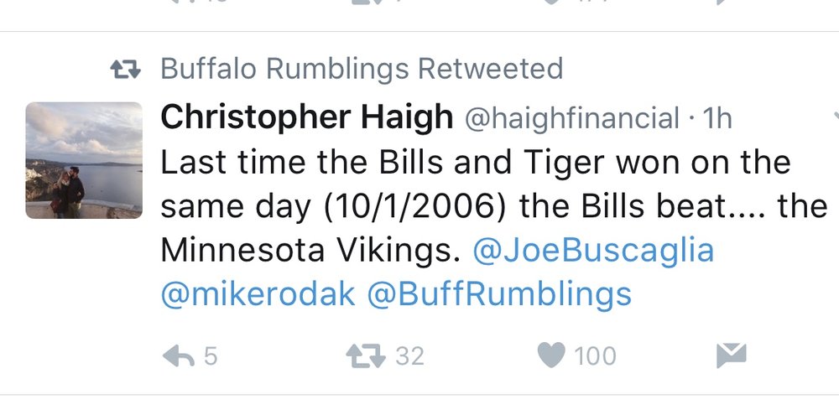Show the 32 retweets count
Screen dimensions: 839x415
pyautogui.click(x=410, y=356)
